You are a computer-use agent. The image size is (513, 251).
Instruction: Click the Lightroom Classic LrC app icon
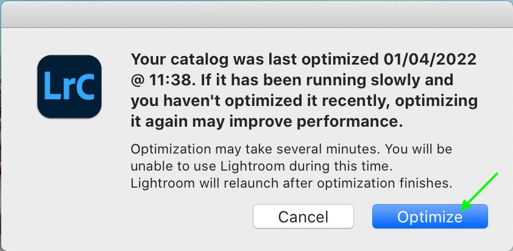pos(69,87)
